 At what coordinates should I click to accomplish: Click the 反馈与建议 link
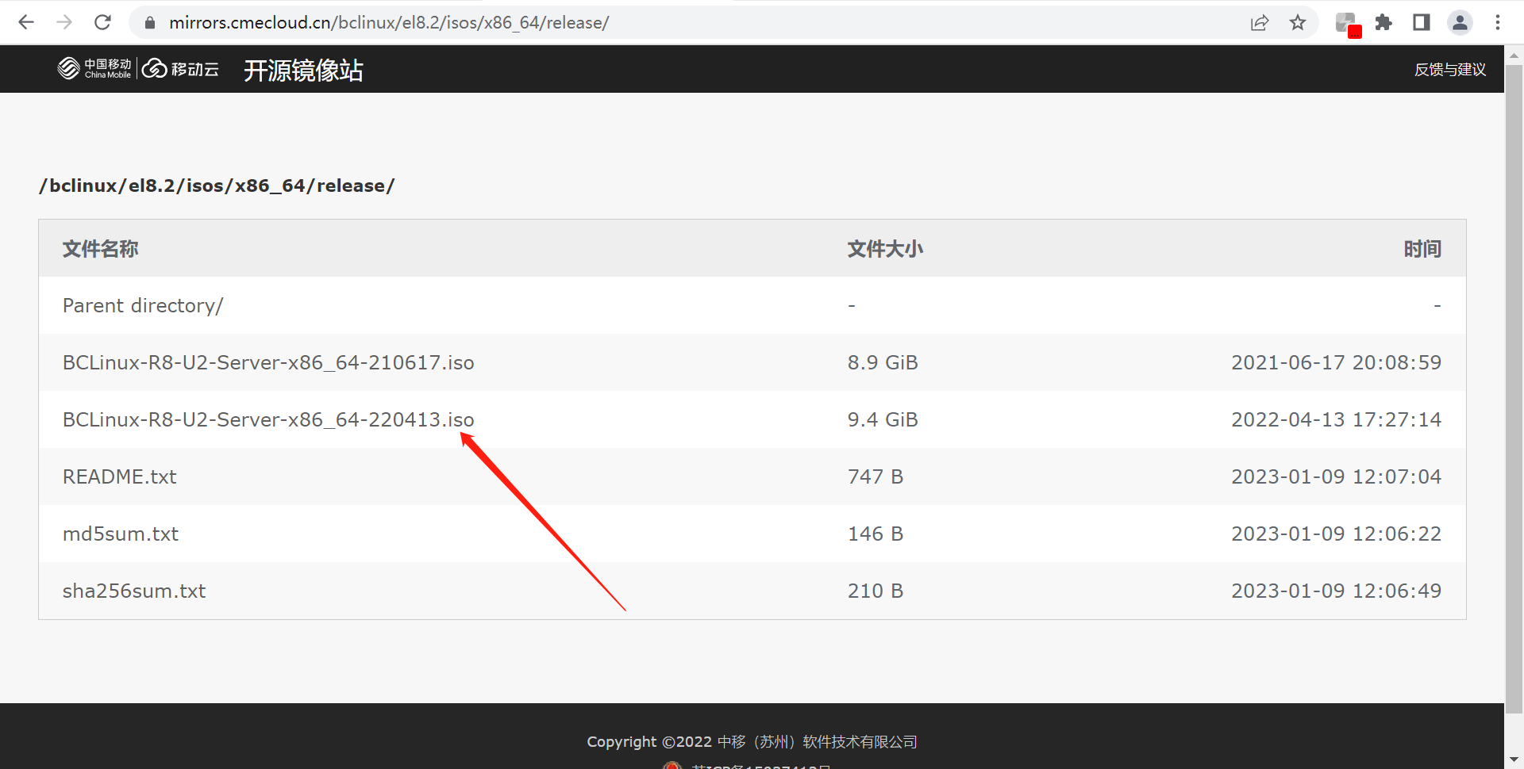pyautogui.click(x=1449, y=70)
